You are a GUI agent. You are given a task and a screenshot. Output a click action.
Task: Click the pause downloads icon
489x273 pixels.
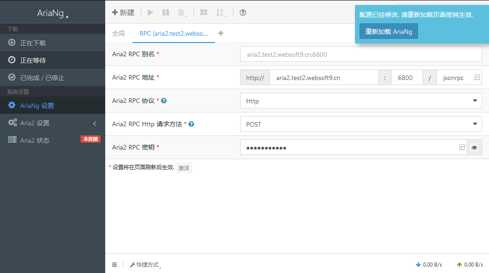tap(166, 12)
